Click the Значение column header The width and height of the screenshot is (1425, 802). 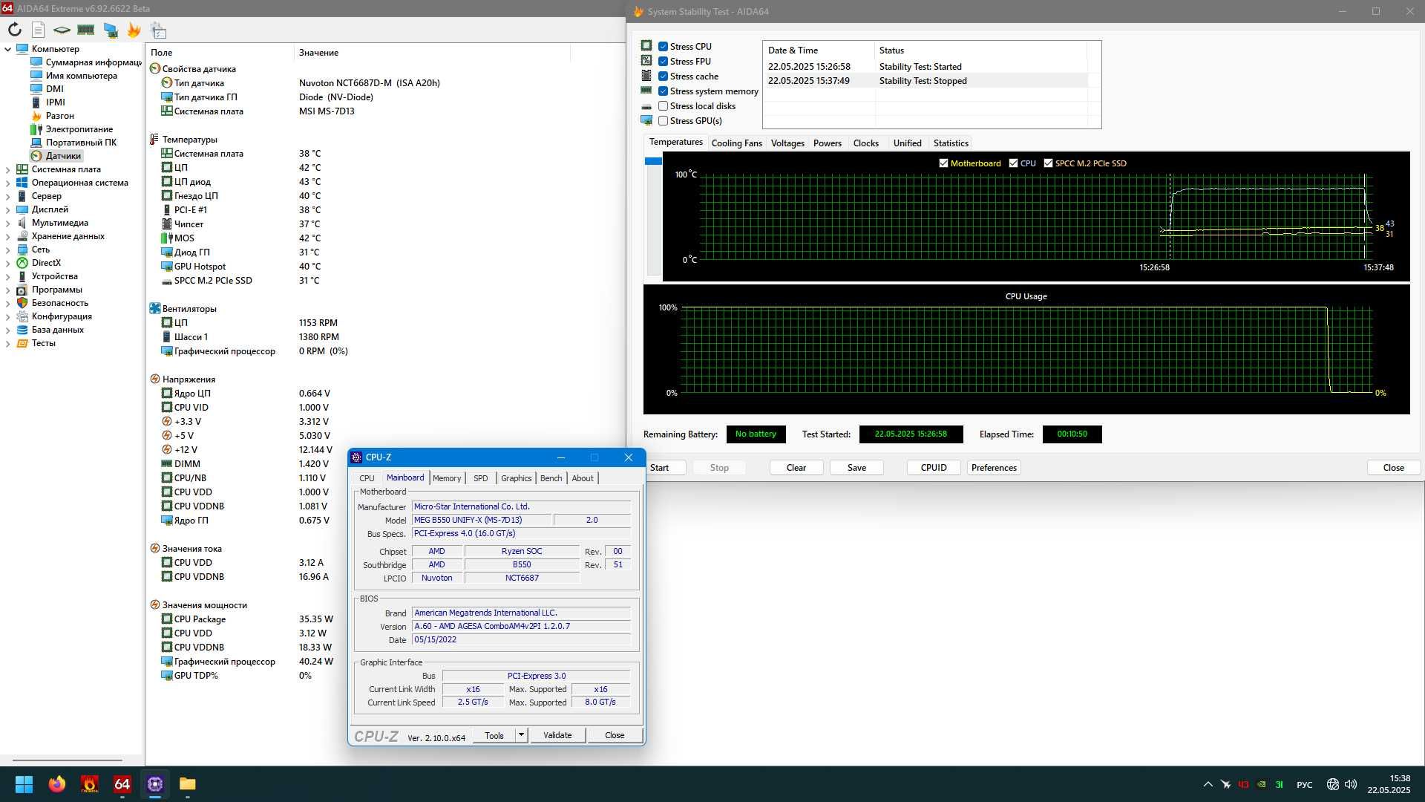(x=432, y=53)
